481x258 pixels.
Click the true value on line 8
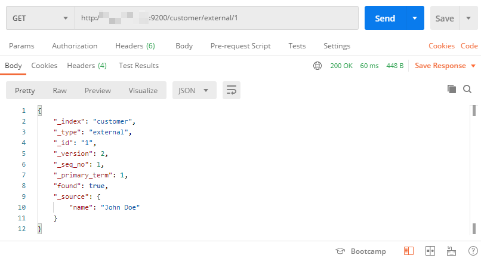click(97, 186)
